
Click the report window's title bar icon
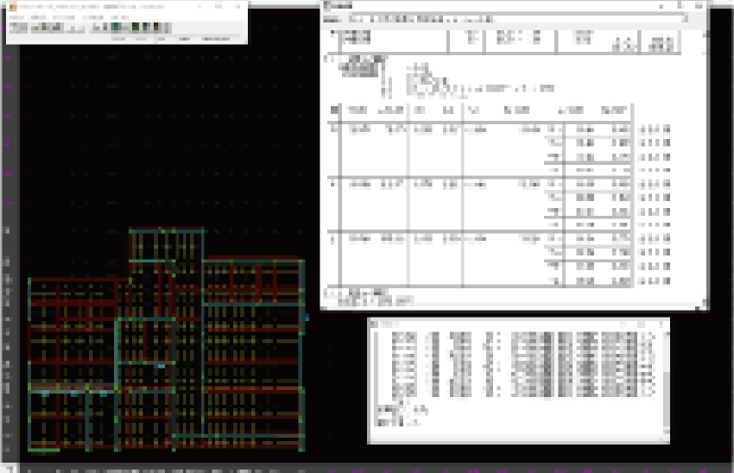click(x=326, y=7)
